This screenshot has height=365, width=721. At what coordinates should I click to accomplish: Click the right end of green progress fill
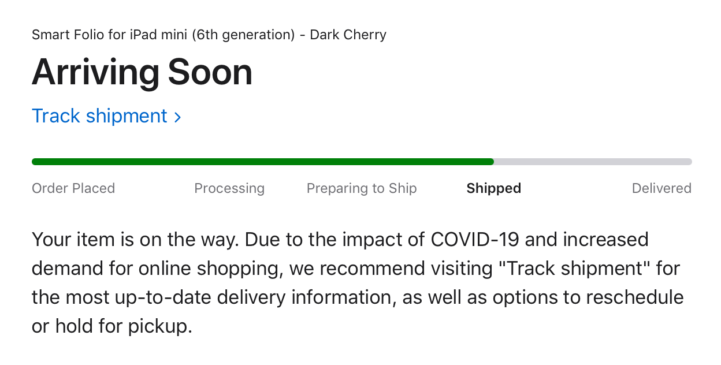tap(490, 162)
